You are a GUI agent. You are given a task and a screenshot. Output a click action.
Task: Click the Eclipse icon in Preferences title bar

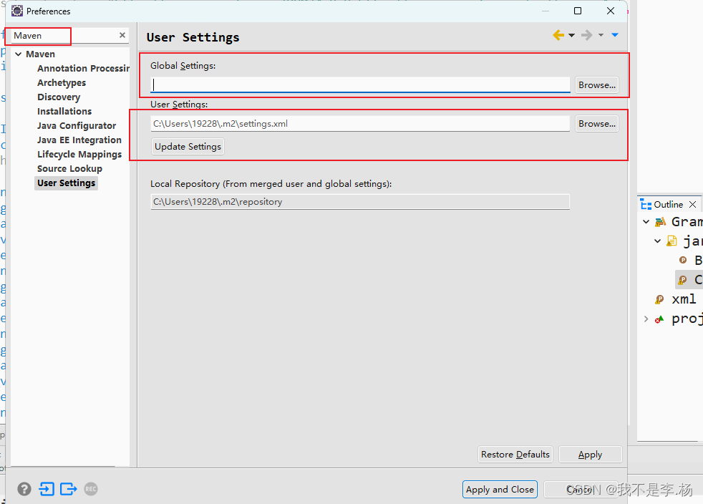tap(17, 11)
